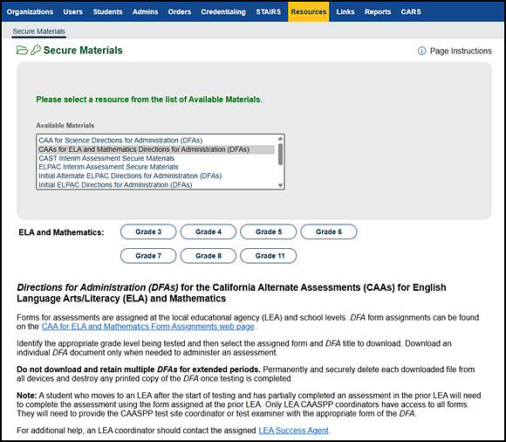Open the Orders menu
Viewport: 506px width, 442px height.
[180, 11]
